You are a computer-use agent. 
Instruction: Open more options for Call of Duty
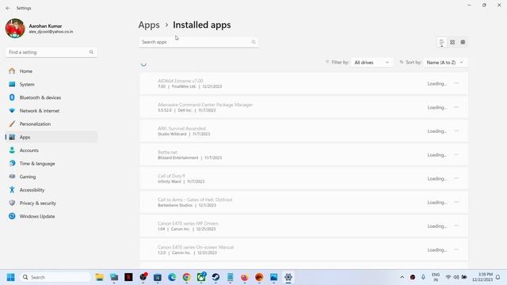(x=456, y=178)
